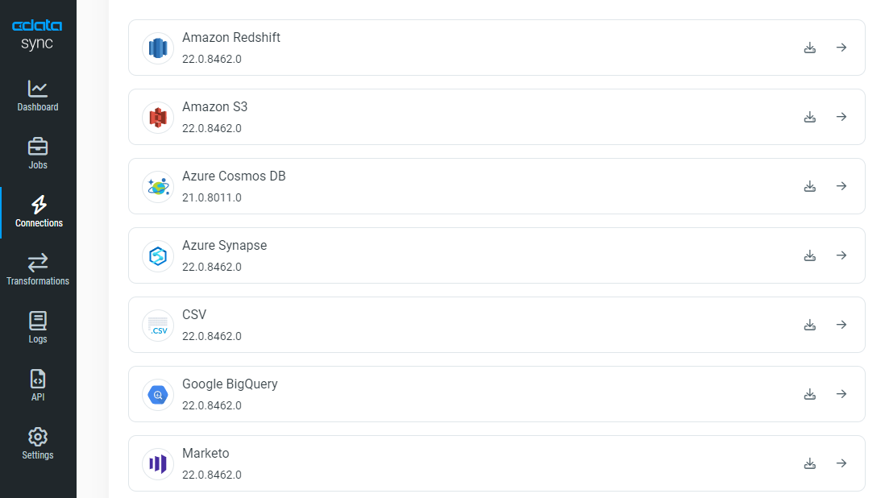The width and height of the screenshot is (885, 498).
Task: Open the API section
Action: 38,385
